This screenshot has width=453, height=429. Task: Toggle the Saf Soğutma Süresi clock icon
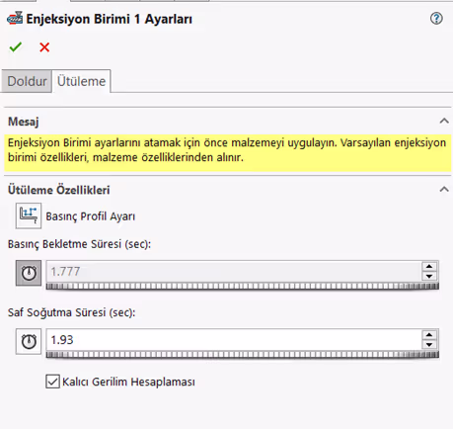pyautogui.click(x=29, y=341)
